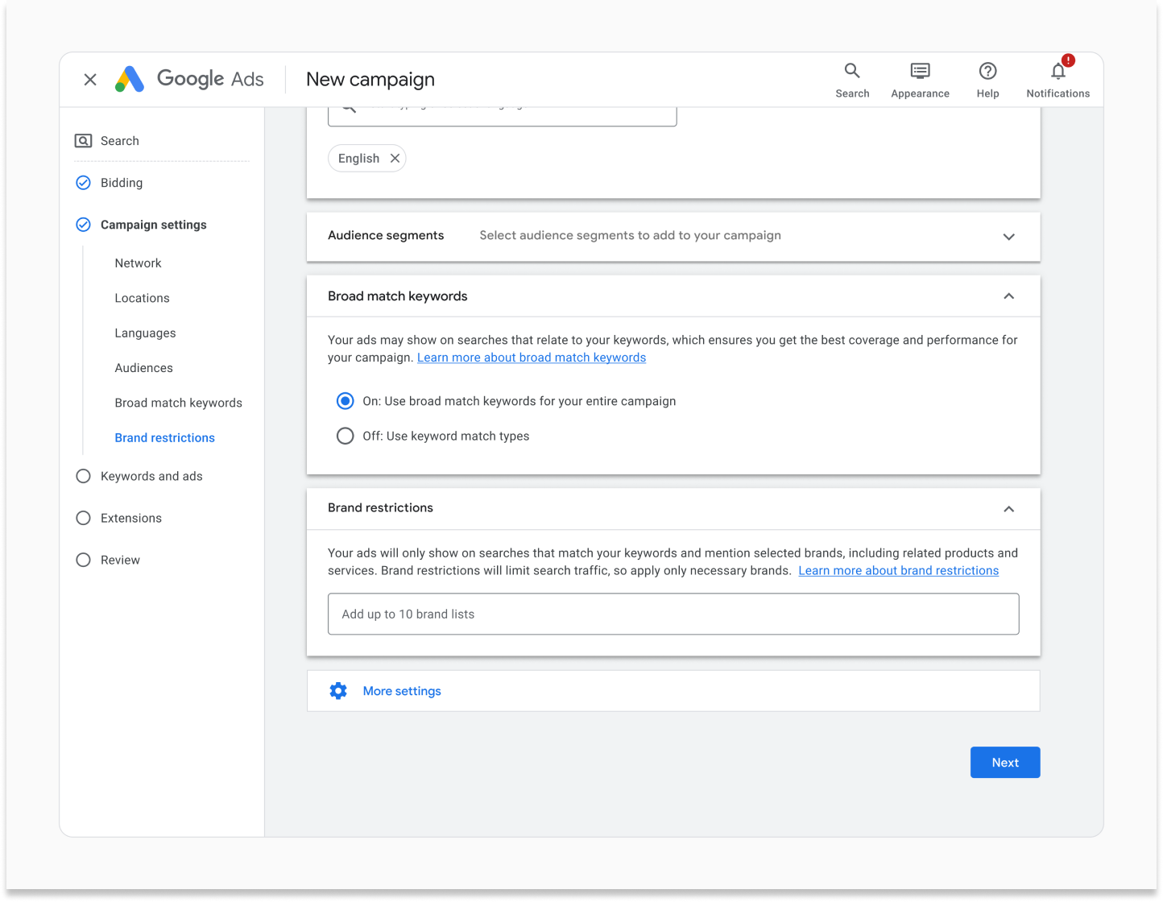Select Off: Use keyword match types radio
Image resolution: width=1163 pixels, height=902 pixels.
pyautogui.click(x=345, y=436)
